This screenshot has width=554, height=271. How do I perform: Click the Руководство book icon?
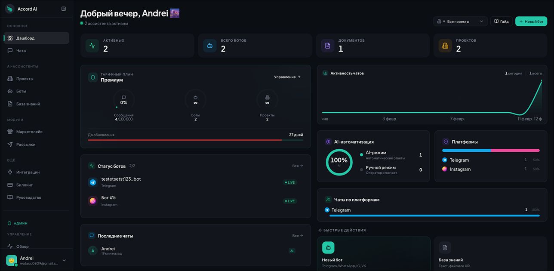[x=10, y=197]
